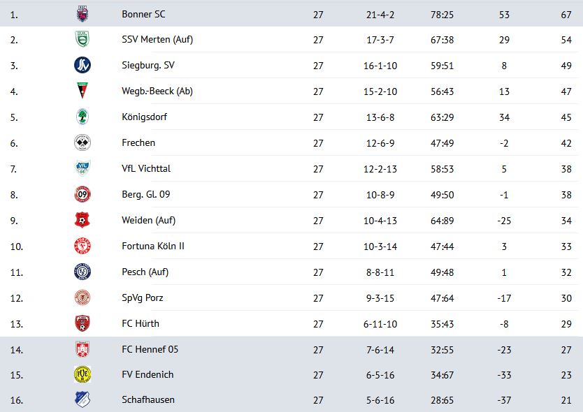Click the Schafhausen club crest
Viewport: 583px width, 412px height.
(82, 400)
